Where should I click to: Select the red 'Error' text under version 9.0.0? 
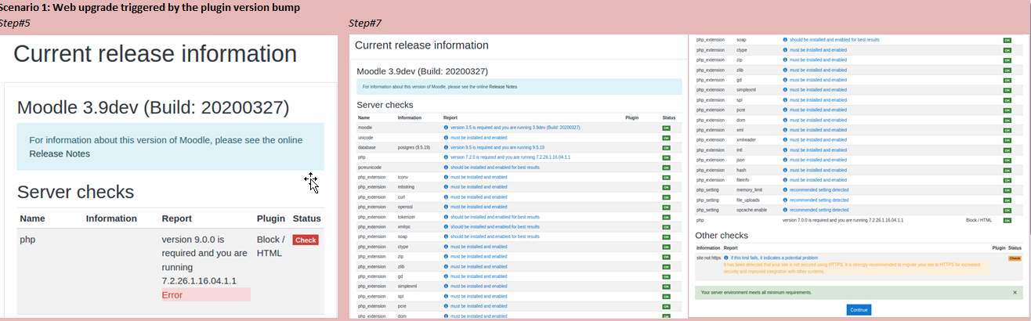(172, 295)
